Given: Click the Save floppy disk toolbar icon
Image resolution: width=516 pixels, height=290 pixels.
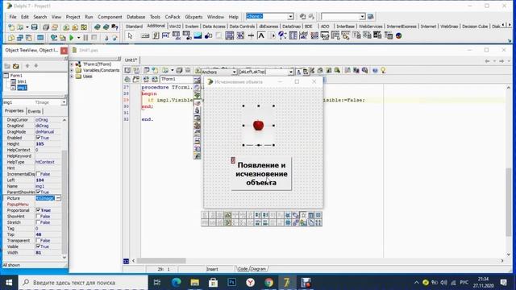Looking at the screenshot, I should (34, 27).
